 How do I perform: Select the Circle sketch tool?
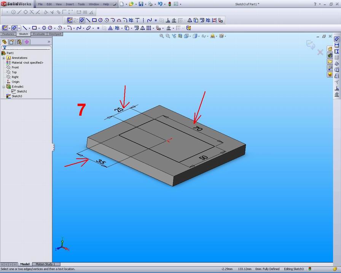click(45, 28)
